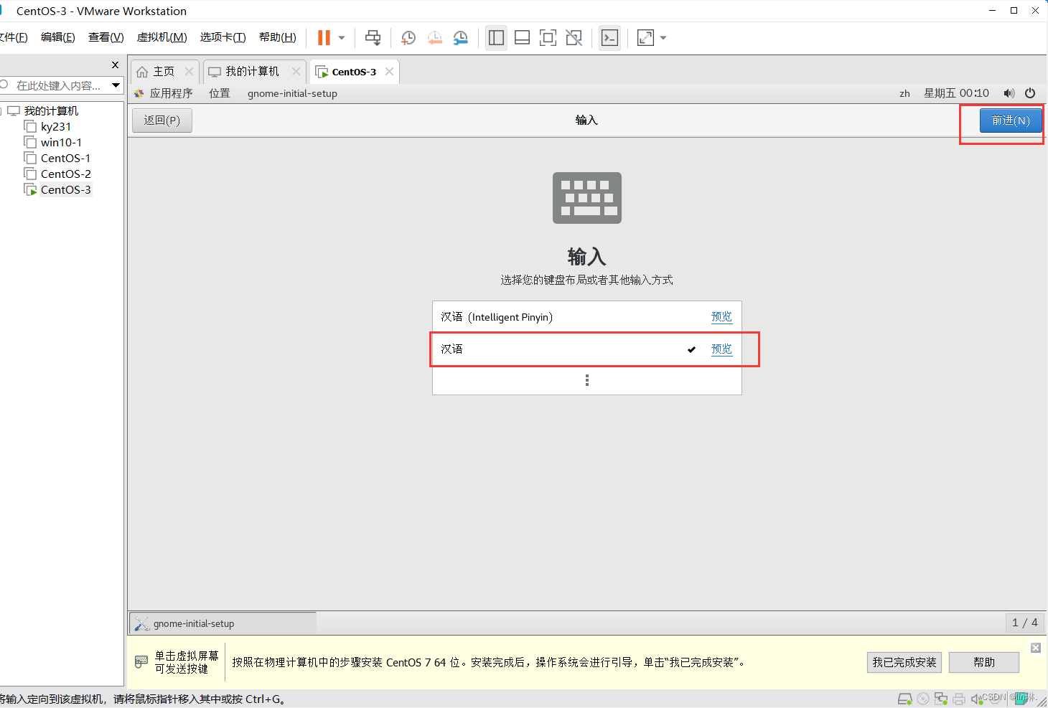1048x708 pixels.
Task: Show more input sources via three dots
Action: pos(586,380)
